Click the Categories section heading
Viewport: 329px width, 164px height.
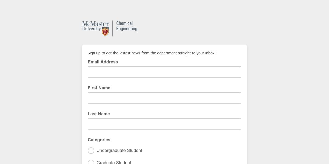[99, 140]
